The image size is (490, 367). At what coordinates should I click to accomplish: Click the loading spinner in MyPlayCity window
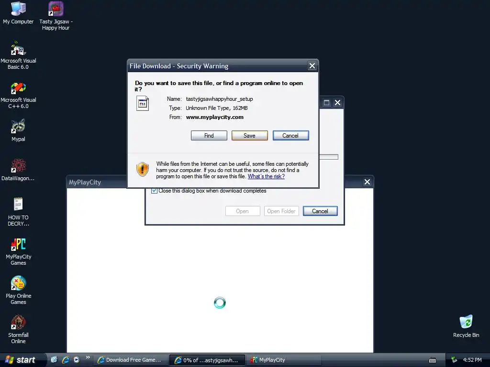coord(220,302)
